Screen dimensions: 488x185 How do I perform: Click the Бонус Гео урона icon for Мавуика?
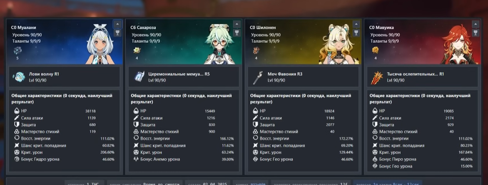[x=375, y=166]
